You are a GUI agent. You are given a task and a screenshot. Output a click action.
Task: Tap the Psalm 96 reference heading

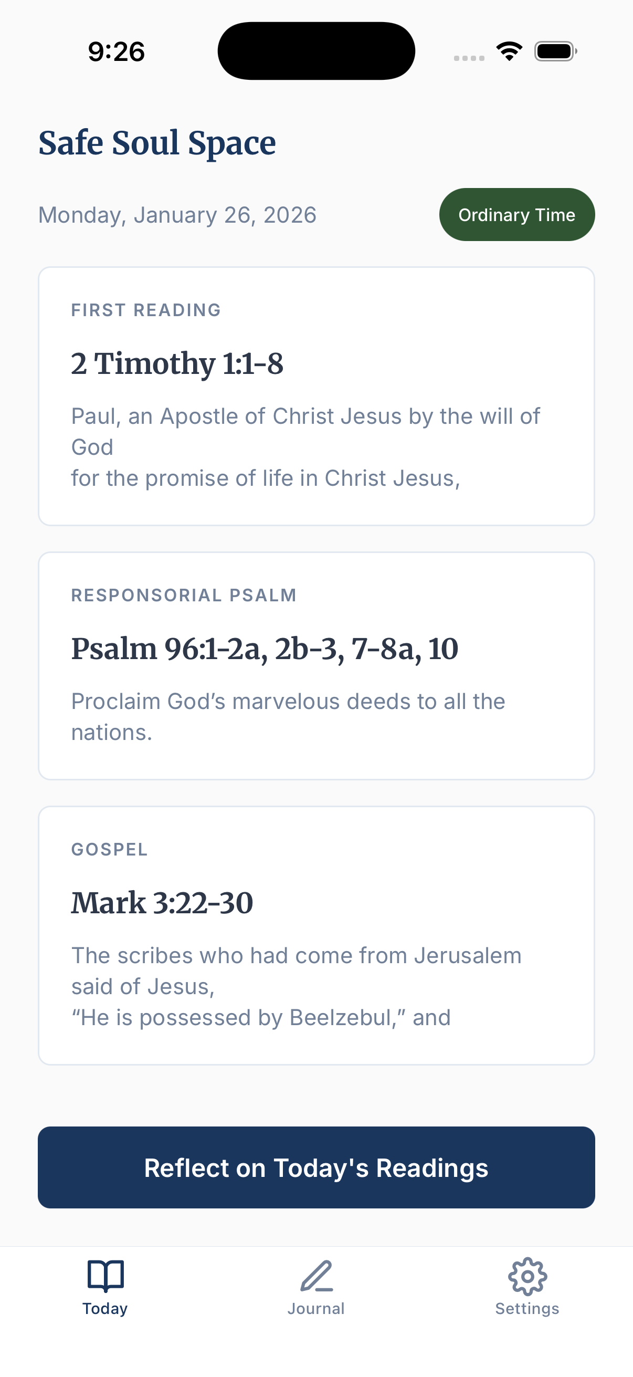pos(265,649)
